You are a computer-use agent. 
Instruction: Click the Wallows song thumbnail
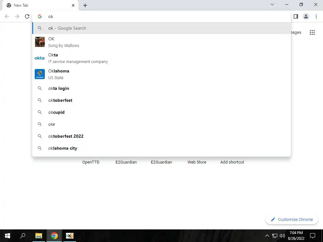click(40, 42)
